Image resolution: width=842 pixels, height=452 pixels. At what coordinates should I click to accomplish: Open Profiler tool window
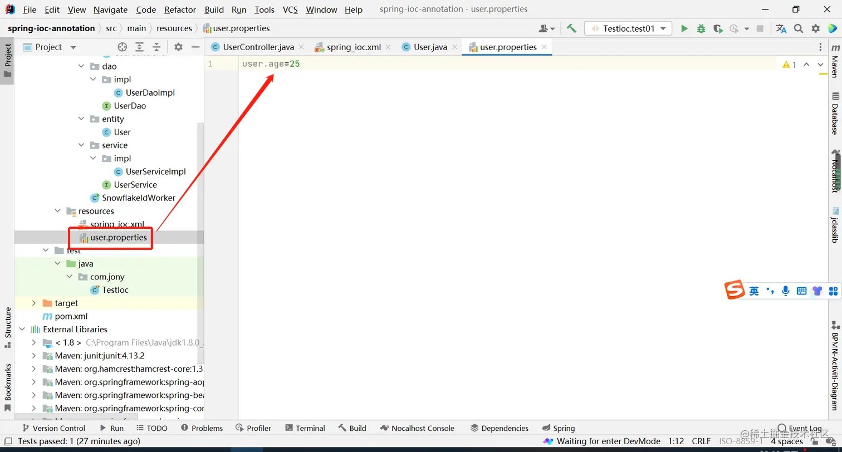point(253,428)
